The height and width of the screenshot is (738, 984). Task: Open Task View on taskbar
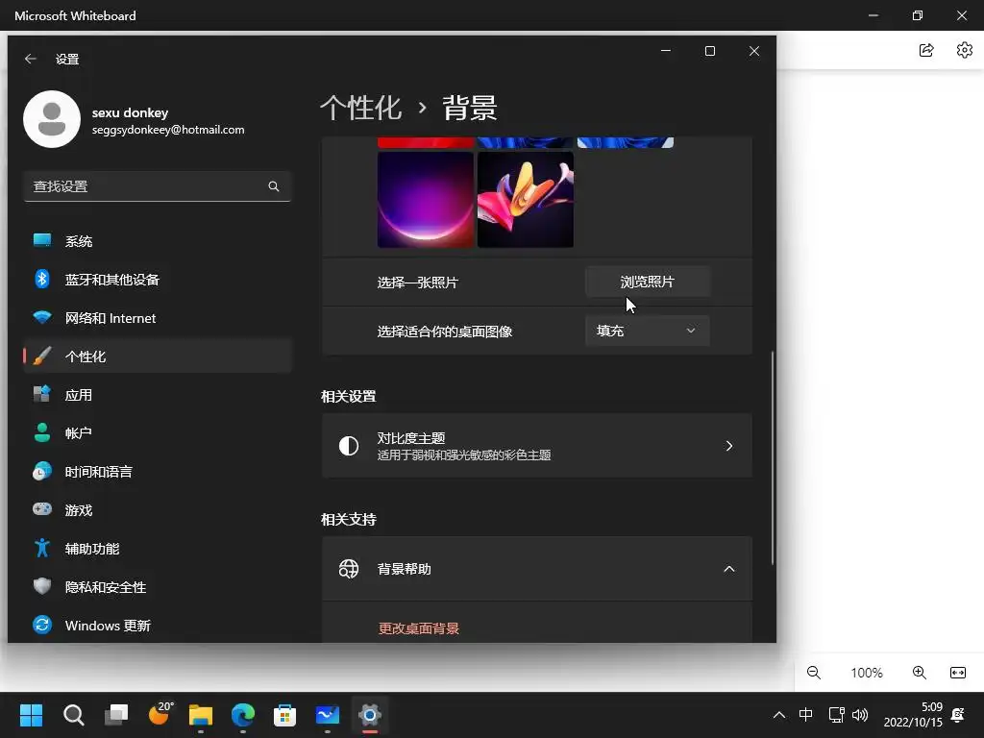coord(116,715)
